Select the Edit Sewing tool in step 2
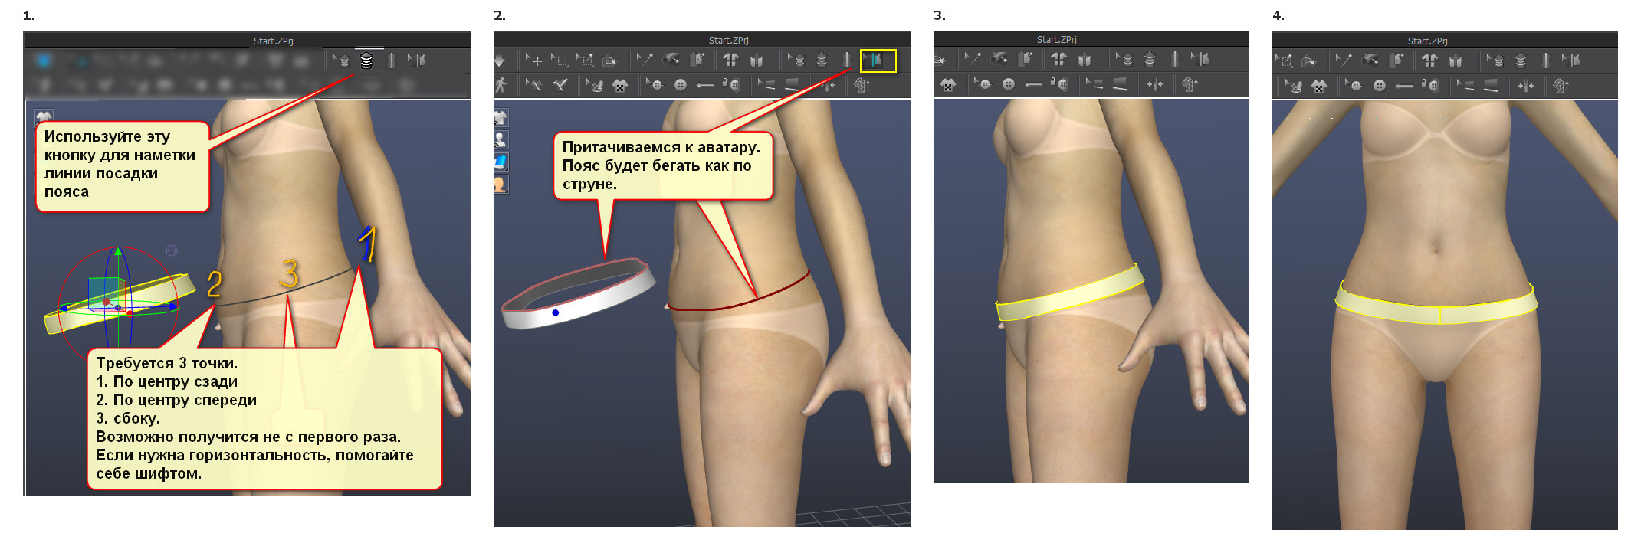 coord(645,60)
